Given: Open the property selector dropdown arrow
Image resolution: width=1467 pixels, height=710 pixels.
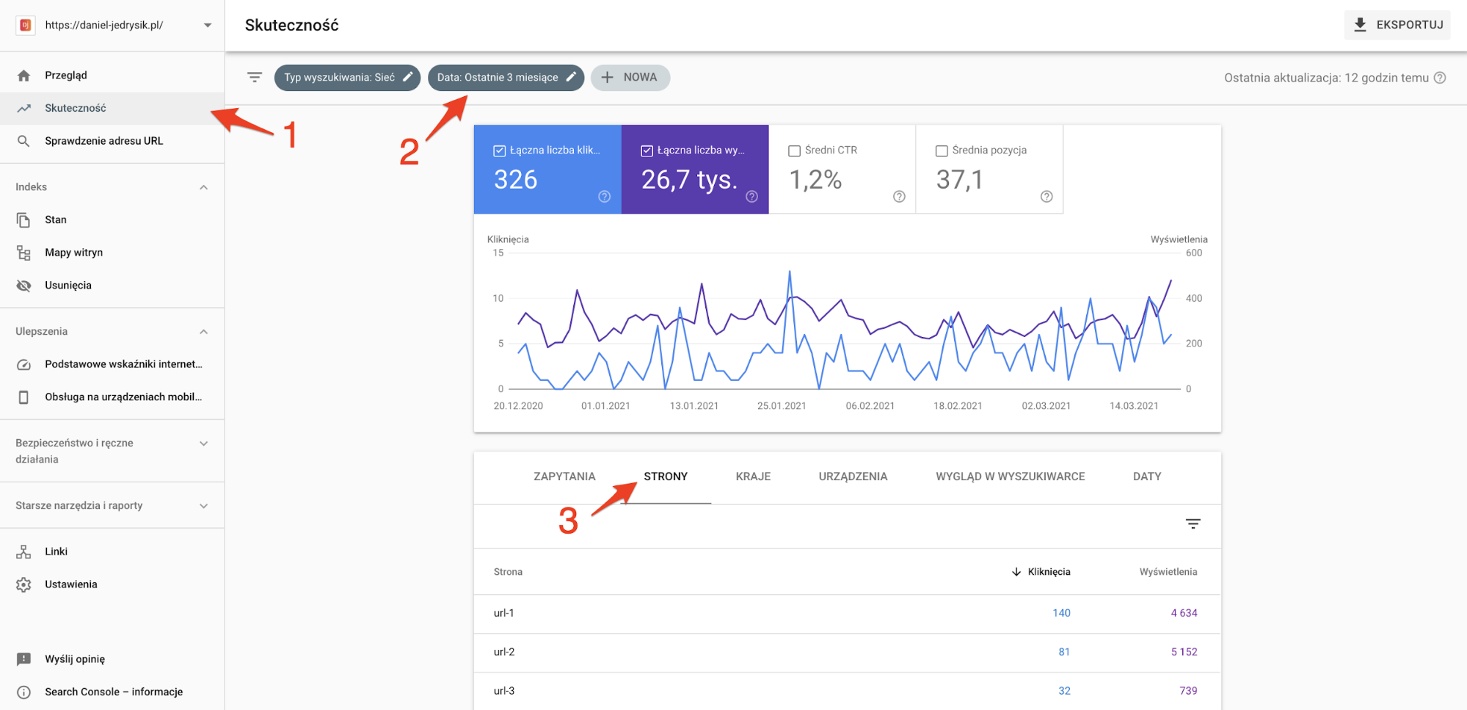Looking at the screenshot, I should point(208,25).
